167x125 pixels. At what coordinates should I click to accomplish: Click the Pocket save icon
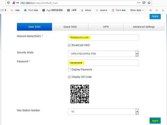click(x=144, y=3)
